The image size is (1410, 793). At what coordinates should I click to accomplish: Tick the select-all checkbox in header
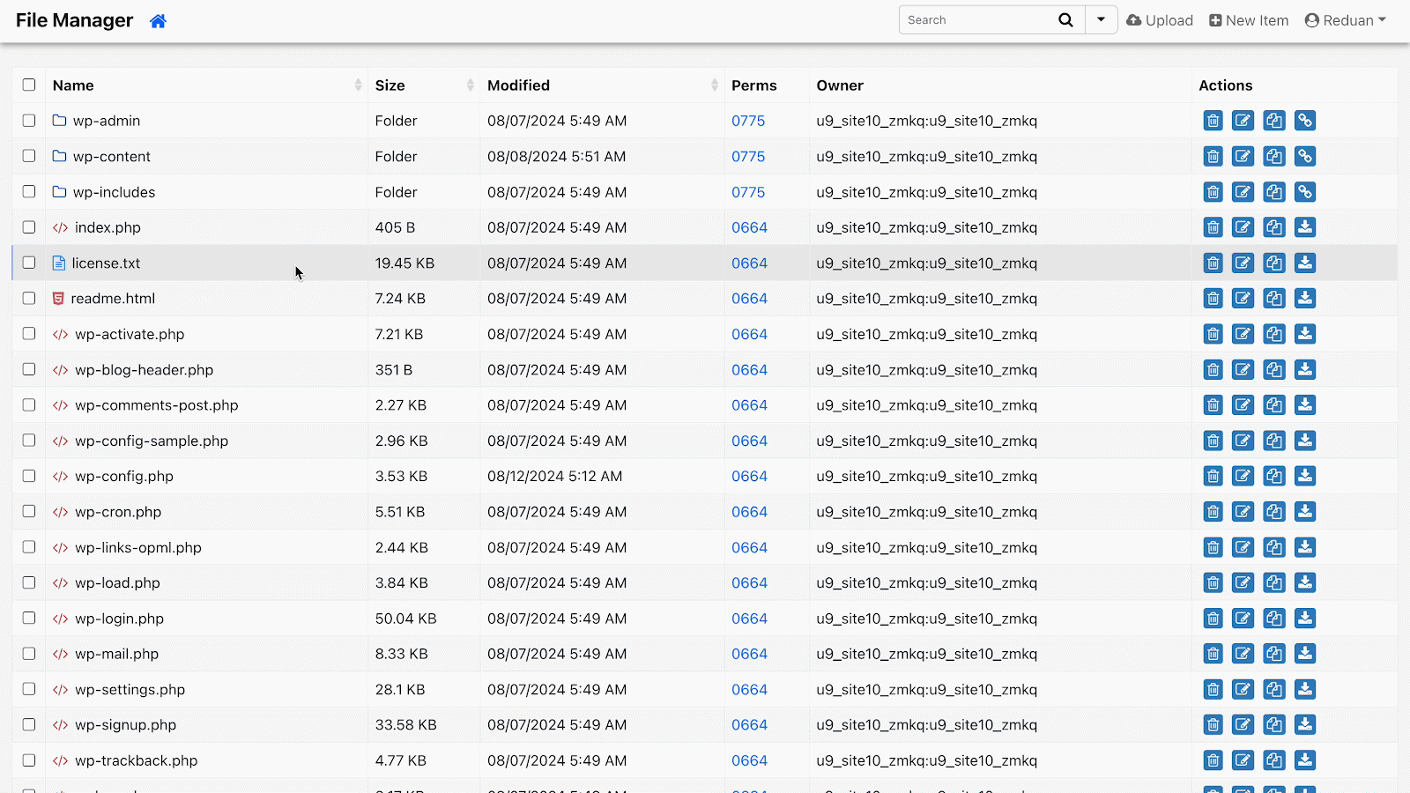29,85
